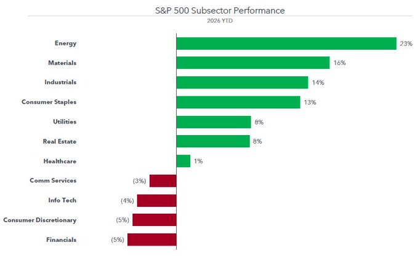Select the Industrials green bar
Screen dimensions: 418x256
tap(242, 83)
